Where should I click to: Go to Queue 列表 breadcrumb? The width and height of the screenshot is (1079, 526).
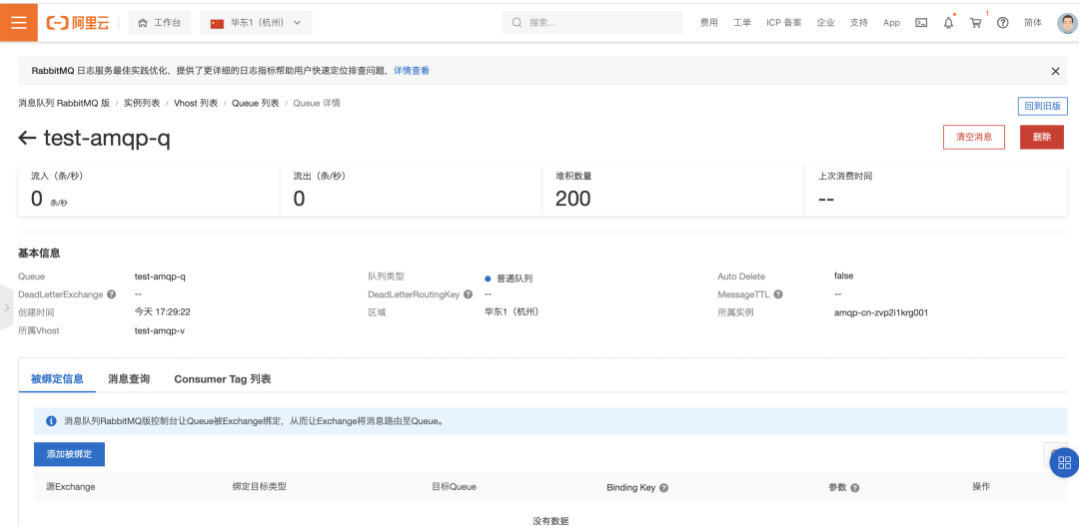[255, 103]
